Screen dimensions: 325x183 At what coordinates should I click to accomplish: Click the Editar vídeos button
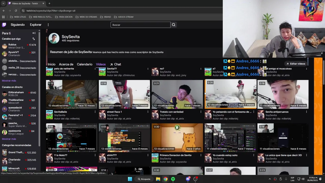296,64
